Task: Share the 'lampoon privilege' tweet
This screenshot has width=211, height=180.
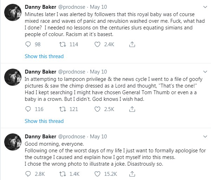Action: [132, 109]
